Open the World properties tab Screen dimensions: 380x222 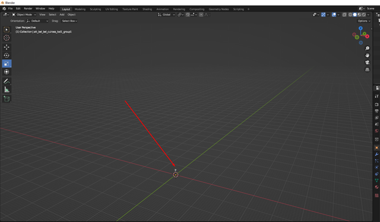click(376, 131)
